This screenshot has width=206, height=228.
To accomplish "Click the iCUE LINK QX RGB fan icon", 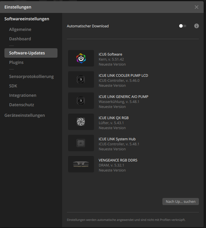I will [81, 122].
